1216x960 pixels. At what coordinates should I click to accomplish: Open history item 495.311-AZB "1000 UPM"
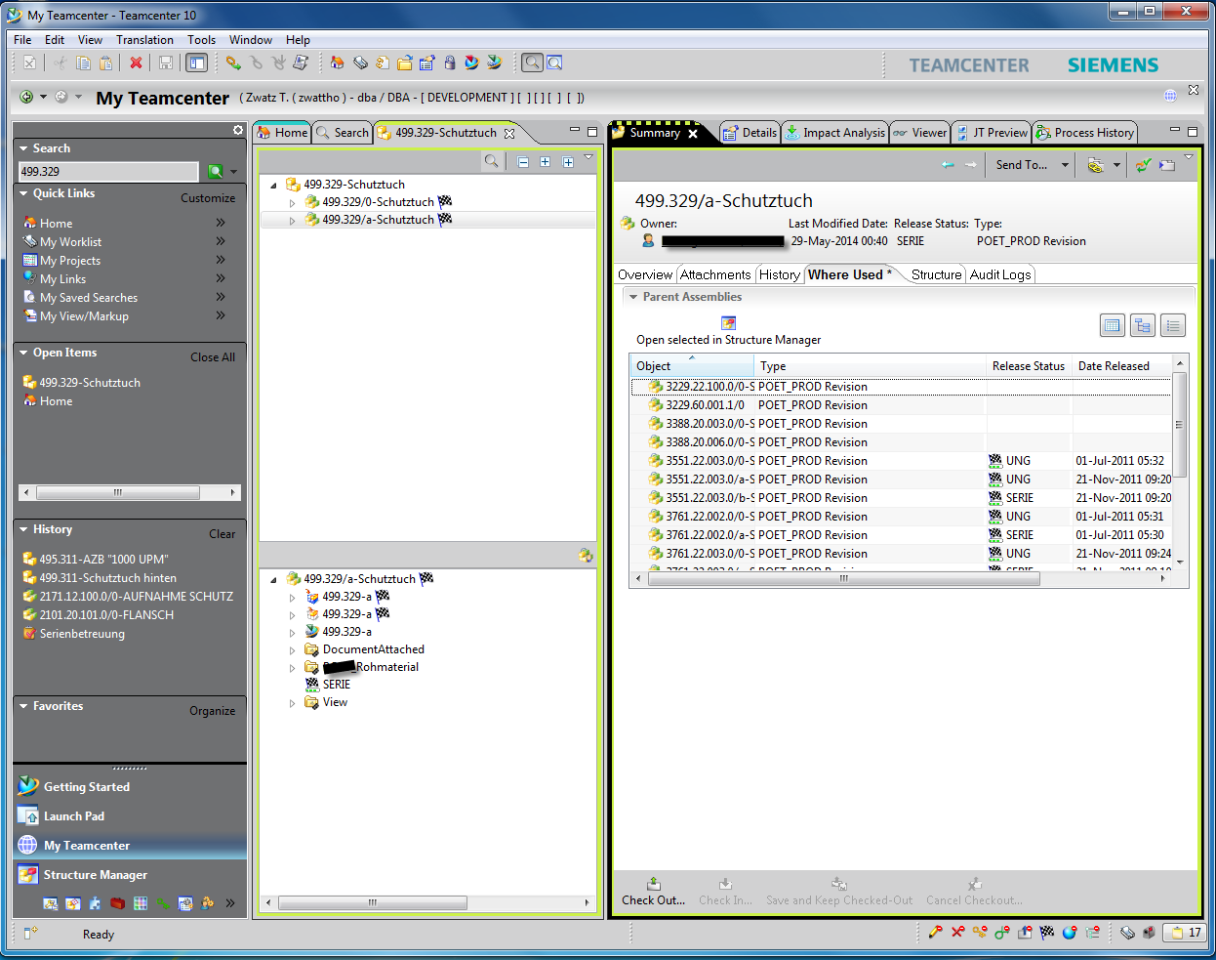(103, 560)
